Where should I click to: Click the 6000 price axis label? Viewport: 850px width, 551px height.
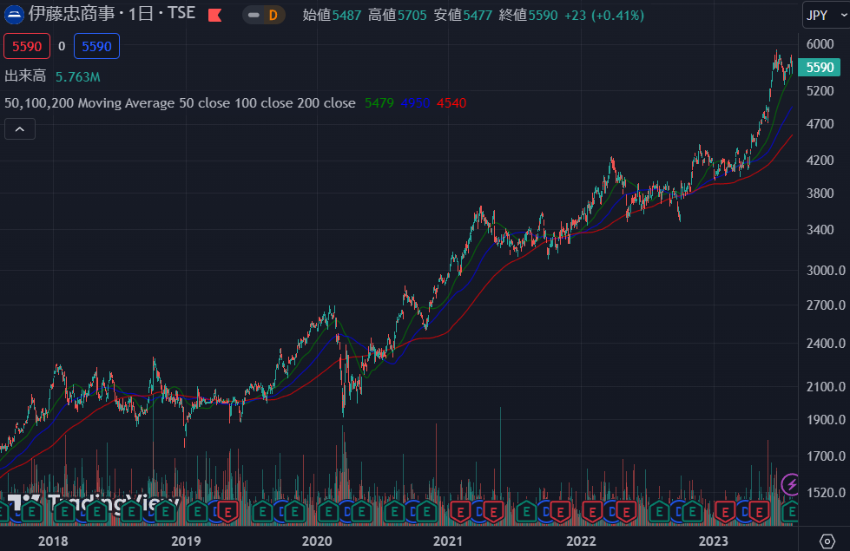point(820,44)
